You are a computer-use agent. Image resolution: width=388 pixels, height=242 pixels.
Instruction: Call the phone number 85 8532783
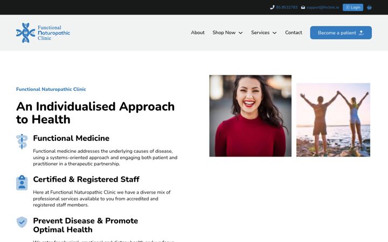click(x=287, y=8)
